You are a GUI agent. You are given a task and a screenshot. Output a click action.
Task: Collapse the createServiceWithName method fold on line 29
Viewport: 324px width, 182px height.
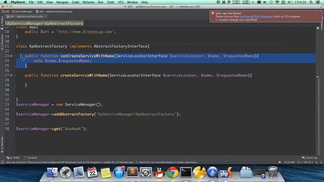click(16, 85)
